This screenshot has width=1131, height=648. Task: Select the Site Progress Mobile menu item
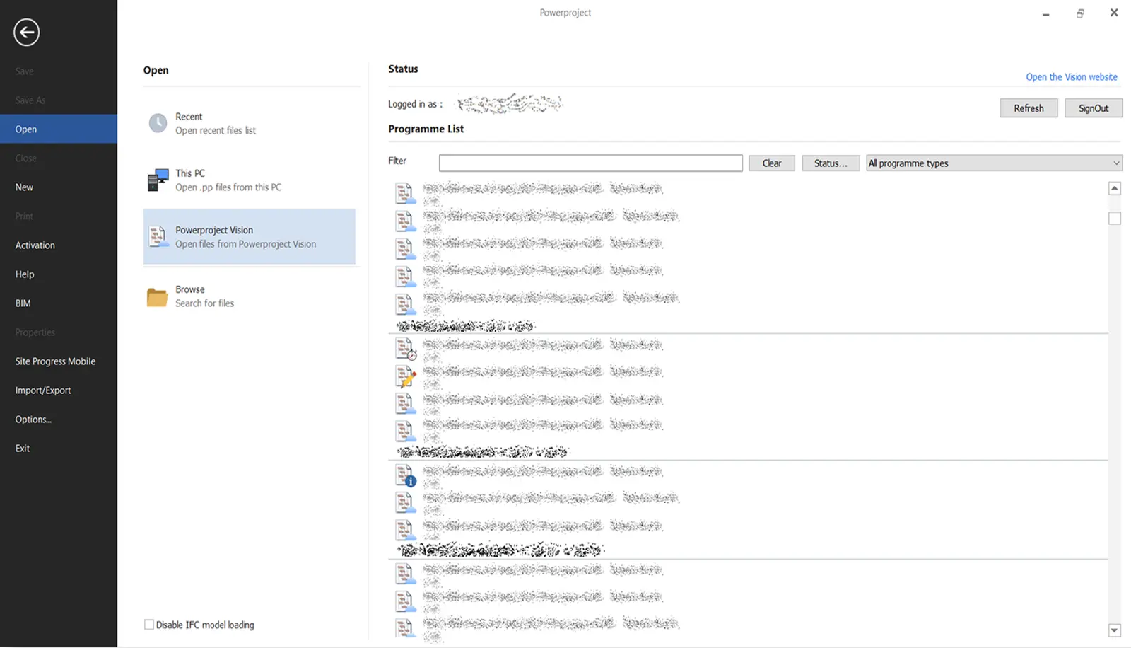[55, 361]
